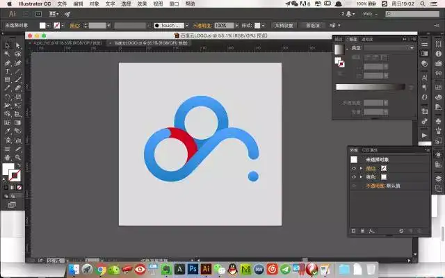Open the 效果 menu
Screen dimensions: 445x278
pos(142,3)
